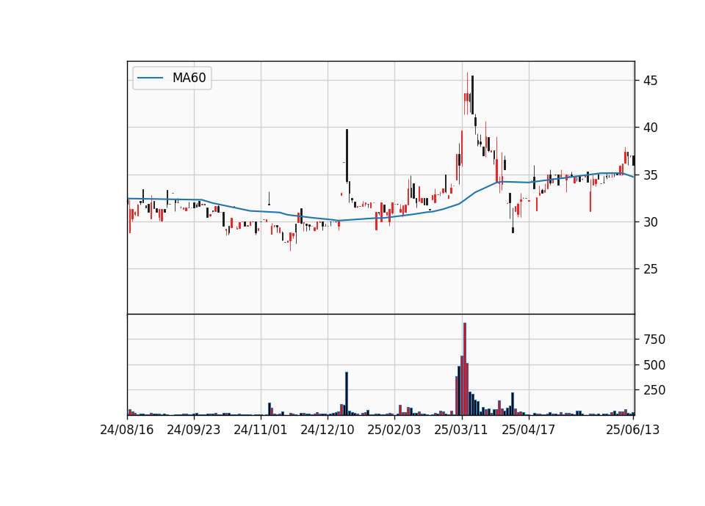Click the 30 price axis label
The height and width of the screenshot is (506, 705).
650,222
